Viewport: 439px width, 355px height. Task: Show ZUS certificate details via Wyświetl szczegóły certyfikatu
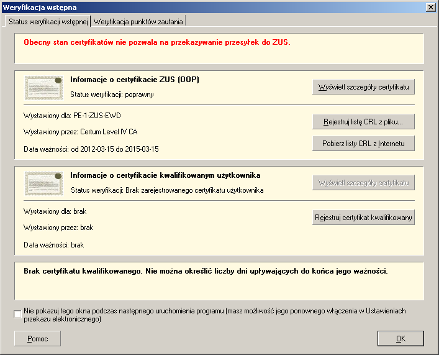363,87
